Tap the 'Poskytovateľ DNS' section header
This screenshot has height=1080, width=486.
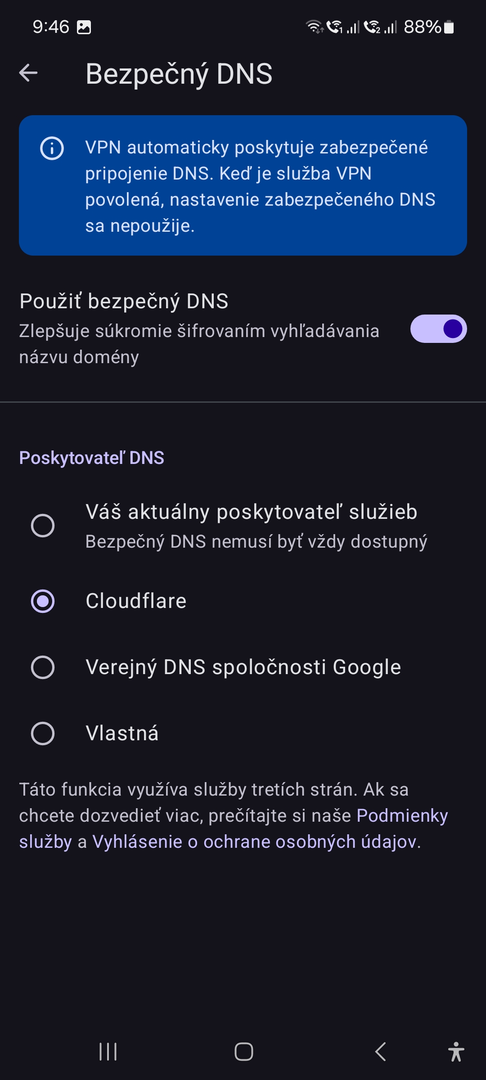coord(92,458)
